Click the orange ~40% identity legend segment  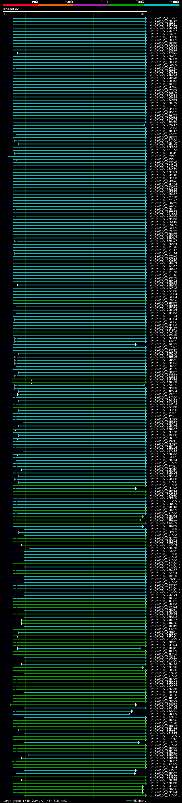pyautogui.click(x=56, y=5)
